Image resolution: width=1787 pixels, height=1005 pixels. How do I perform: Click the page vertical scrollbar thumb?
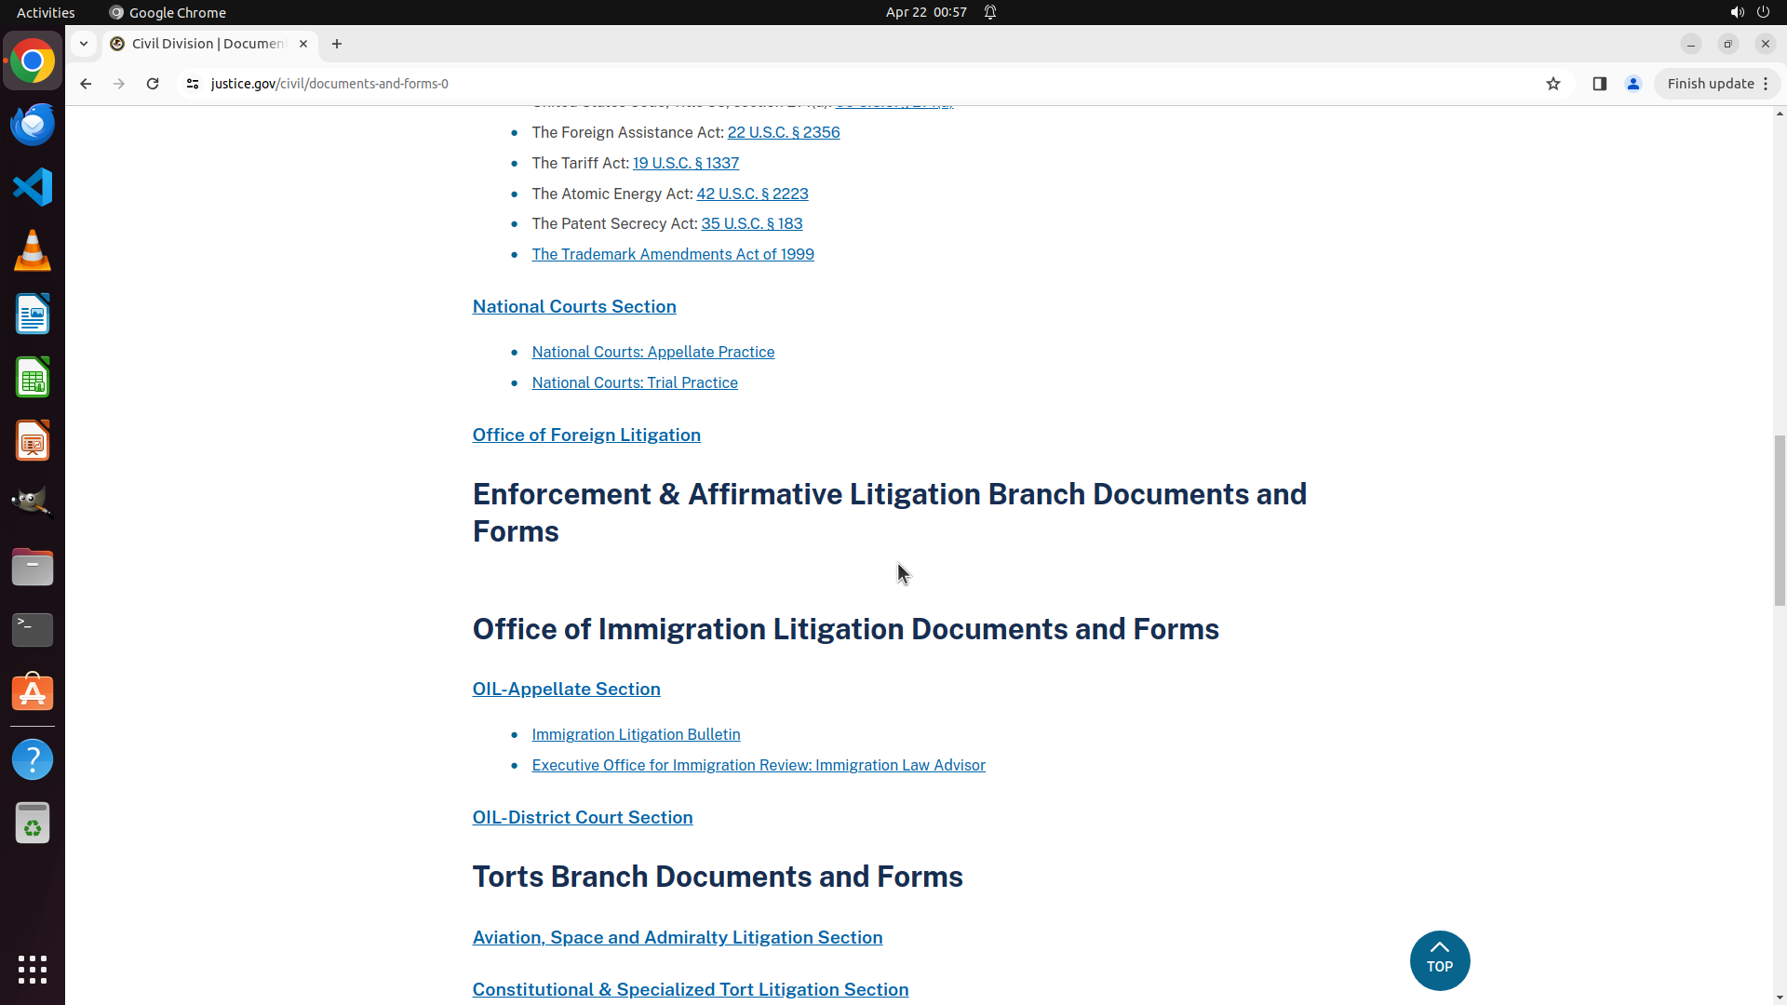pos(1780,519)
